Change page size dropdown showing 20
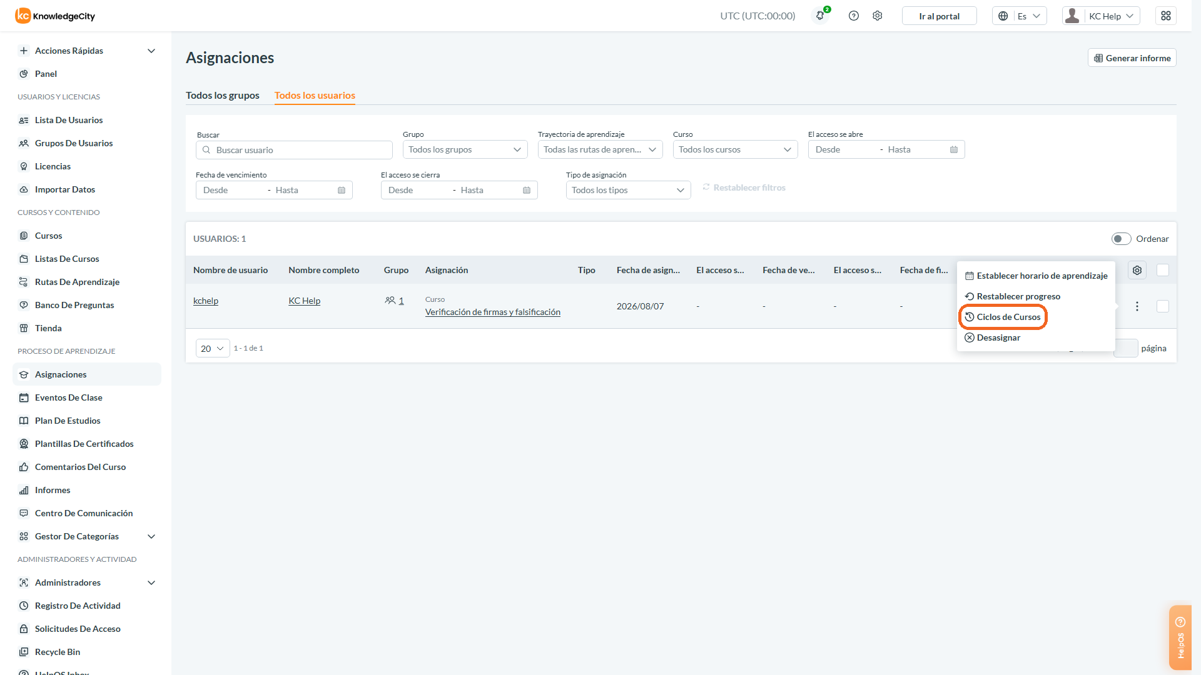Screen dimensions: 1201x675 (x=213, y=348)
